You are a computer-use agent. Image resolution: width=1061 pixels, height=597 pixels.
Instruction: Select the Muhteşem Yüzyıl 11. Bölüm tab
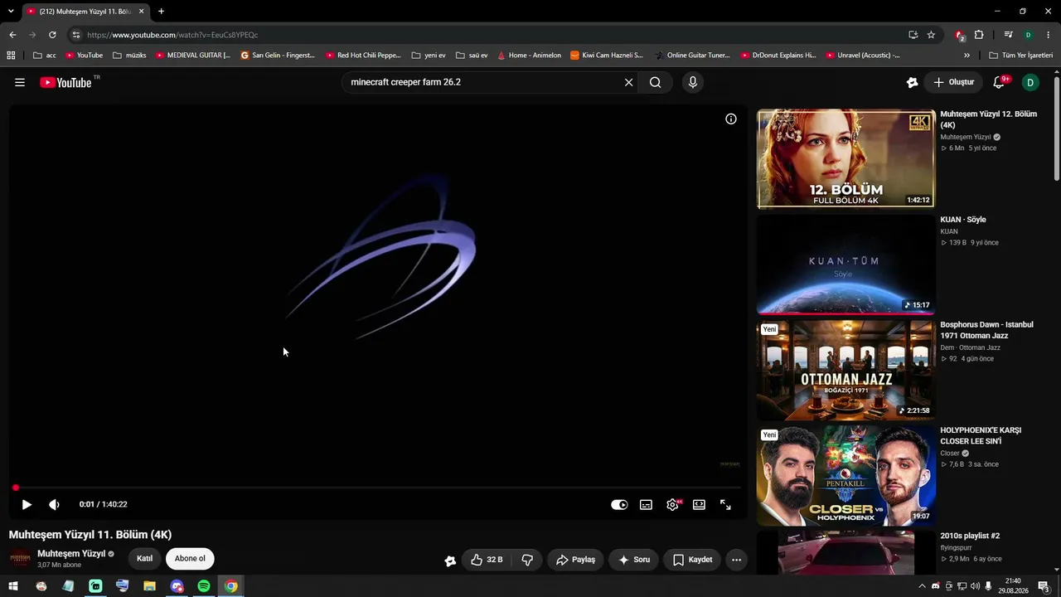coord(86,12)
